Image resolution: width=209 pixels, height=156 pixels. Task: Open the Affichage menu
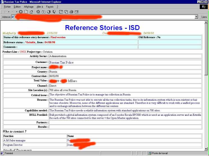tap(29, 7)
